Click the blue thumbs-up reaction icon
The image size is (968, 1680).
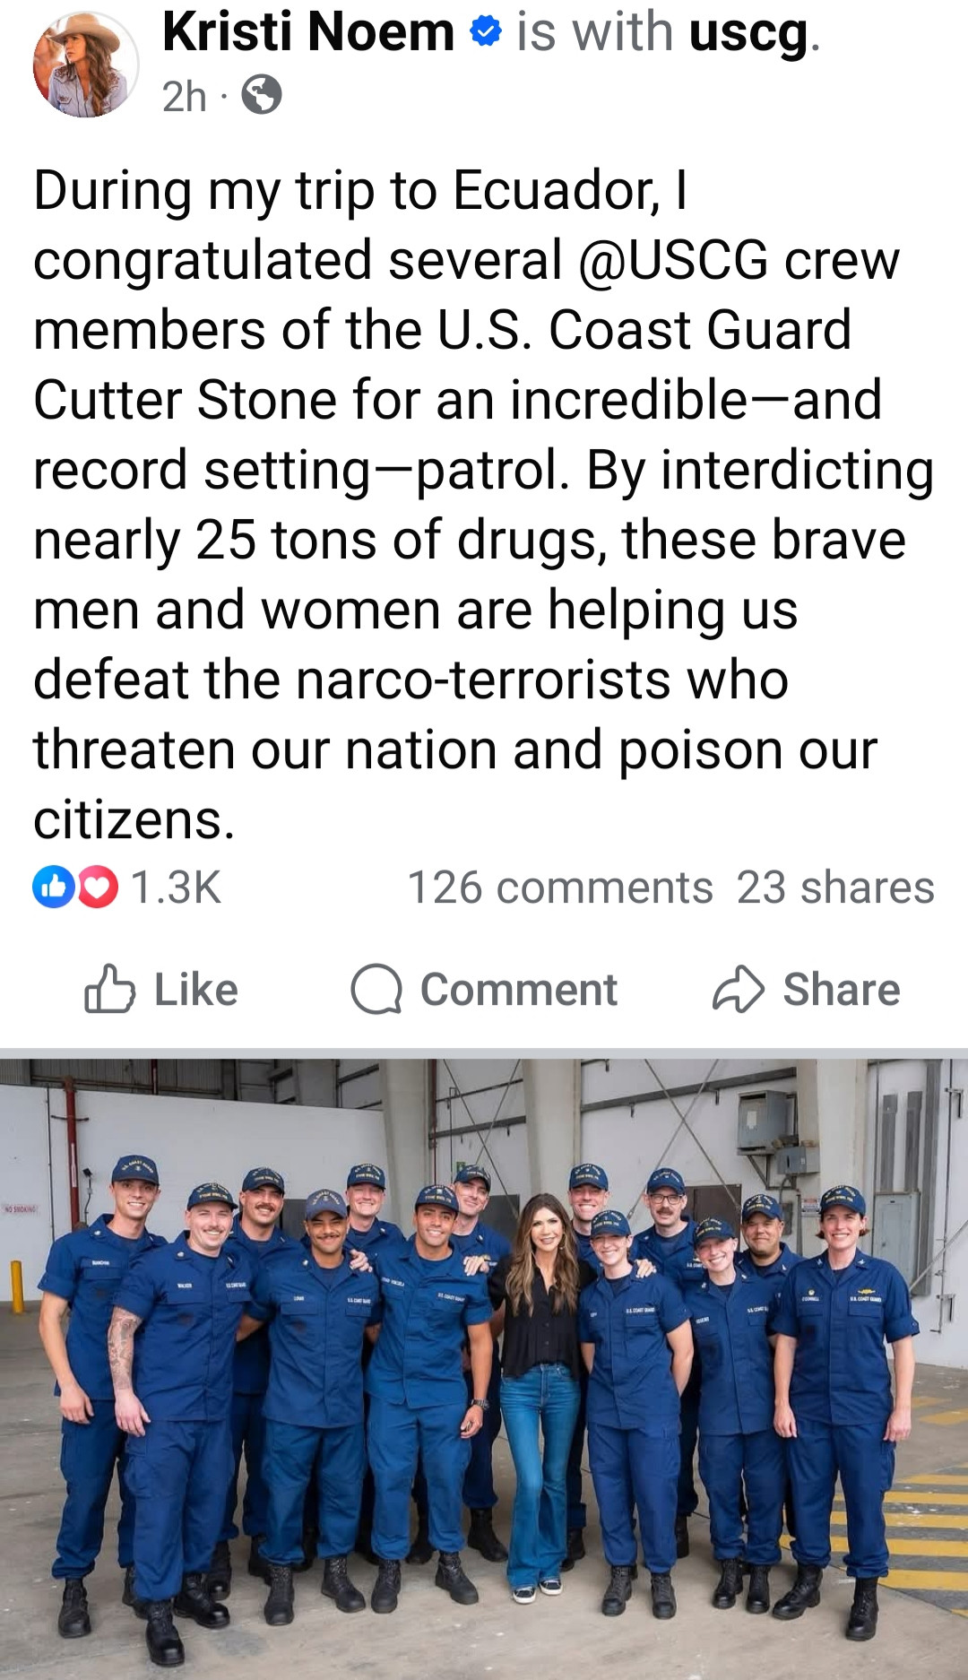pyautogui.click(x=54, y=887)
